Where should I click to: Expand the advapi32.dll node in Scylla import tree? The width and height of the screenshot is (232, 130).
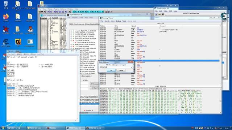click(71, 31)
